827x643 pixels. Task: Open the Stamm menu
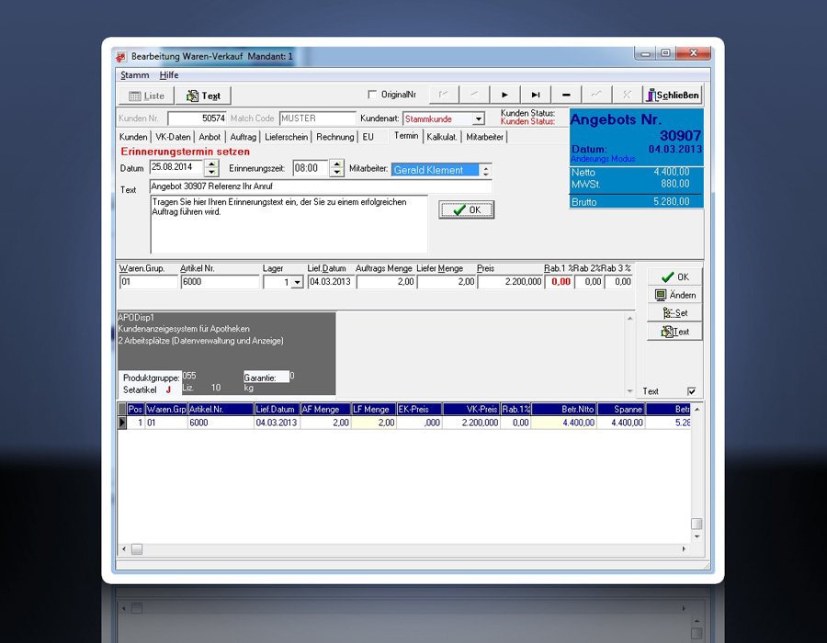click(134, 74)
